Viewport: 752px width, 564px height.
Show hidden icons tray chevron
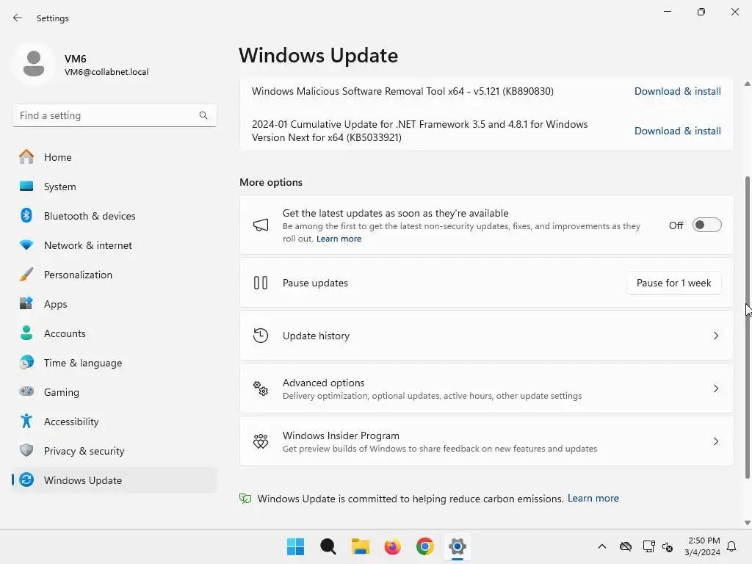coord(602,546)
